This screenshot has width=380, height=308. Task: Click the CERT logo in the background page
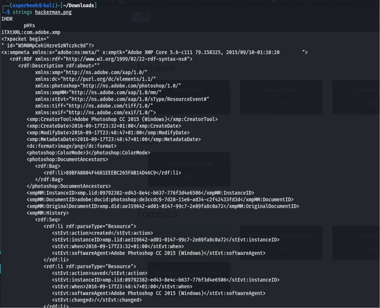pyautogui.click(x=141, y=17)
